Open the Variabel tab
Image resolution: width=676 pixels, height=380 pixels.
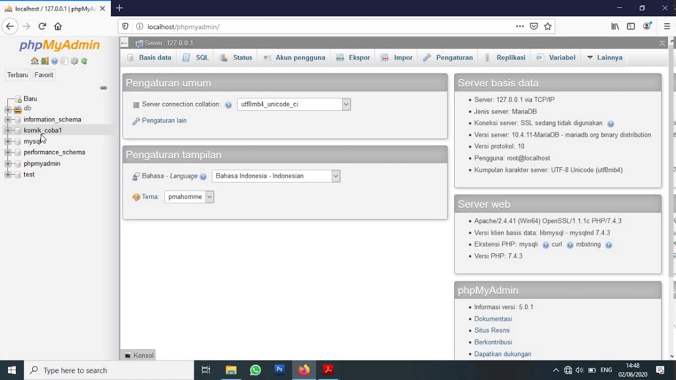(556, 58)
